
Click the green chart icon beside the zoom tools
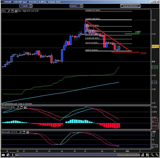(x=143, y=155)
